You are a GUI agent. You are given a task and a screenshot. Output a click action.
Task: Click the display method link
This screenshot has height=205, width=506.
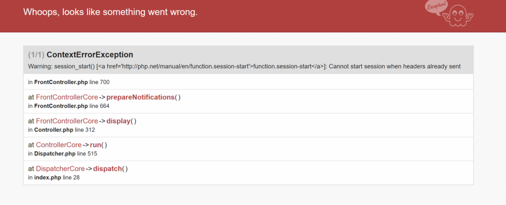[x=118, y=121]
